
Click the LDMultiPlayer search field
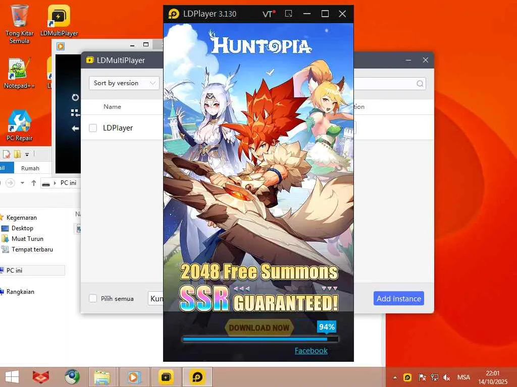pos(389,84)
